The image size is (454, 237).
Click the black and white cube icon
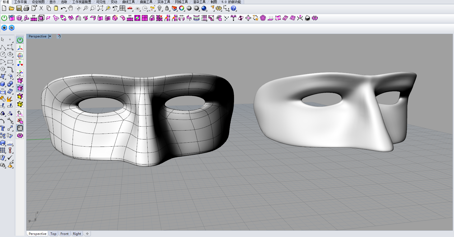pos(307,18)
